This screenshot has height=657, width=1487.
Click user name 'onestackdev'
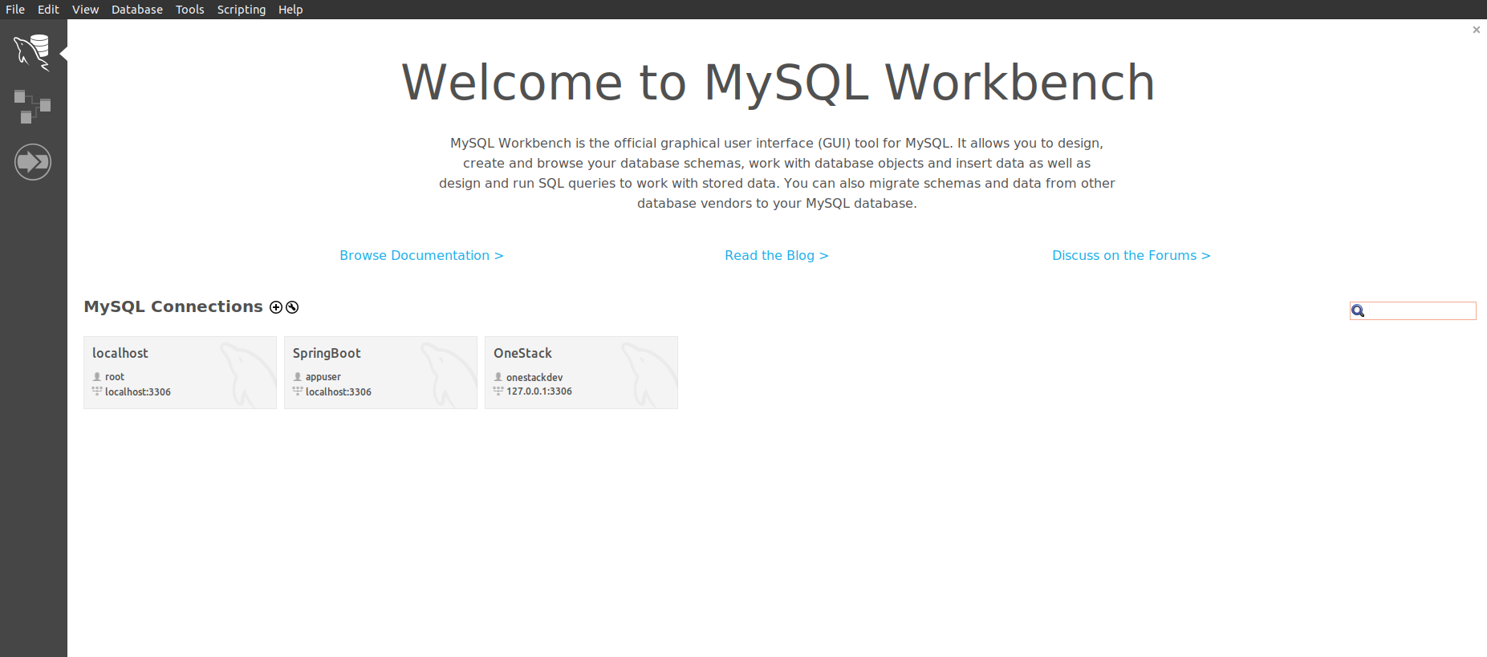[534, 377]
